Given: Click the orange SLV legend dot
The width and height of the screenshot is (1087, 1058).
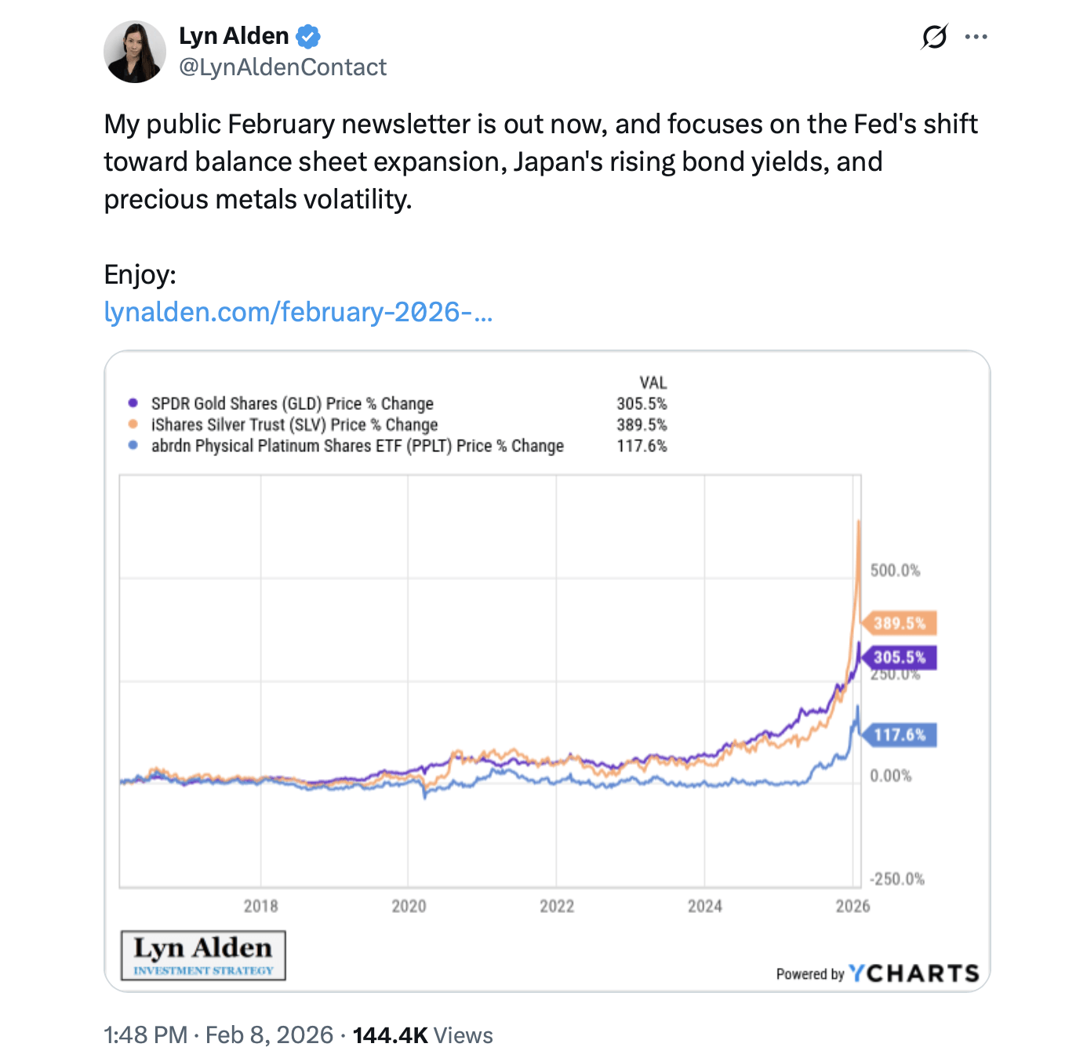Looking at the screenshot, I should tap(133, 424).
